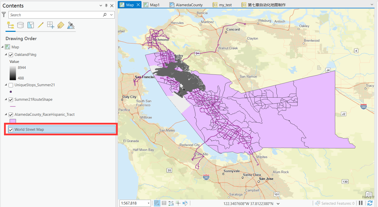Collapse UniqueStops_Summer21 layer legend
The height and width of the screenshot is (207, 378).
(x=6, y=85)
